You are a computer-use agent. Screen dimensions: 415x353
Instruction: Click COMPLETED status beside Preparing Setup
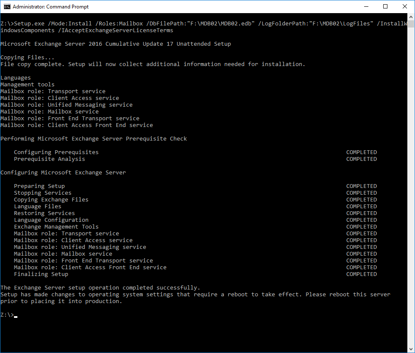point(361,186)
